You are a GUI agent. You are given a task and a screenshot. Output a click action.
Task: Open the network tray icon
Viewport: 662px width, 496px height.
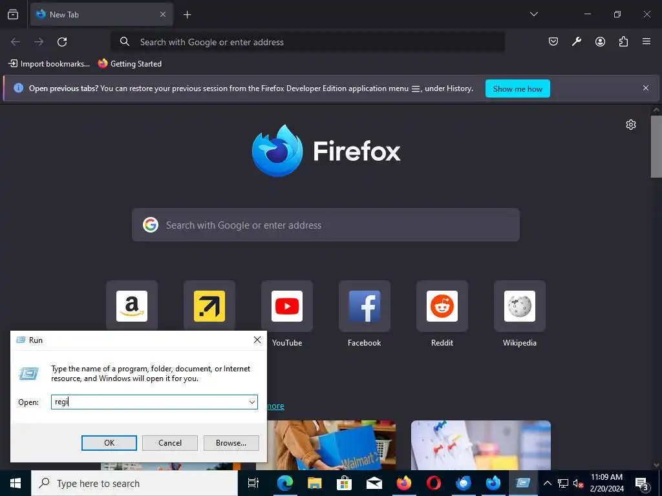coord(563,483)
